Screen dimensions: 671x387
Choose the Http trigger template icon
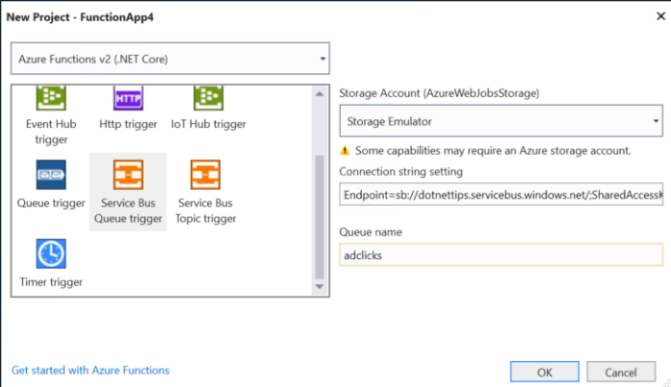(128, 98)
